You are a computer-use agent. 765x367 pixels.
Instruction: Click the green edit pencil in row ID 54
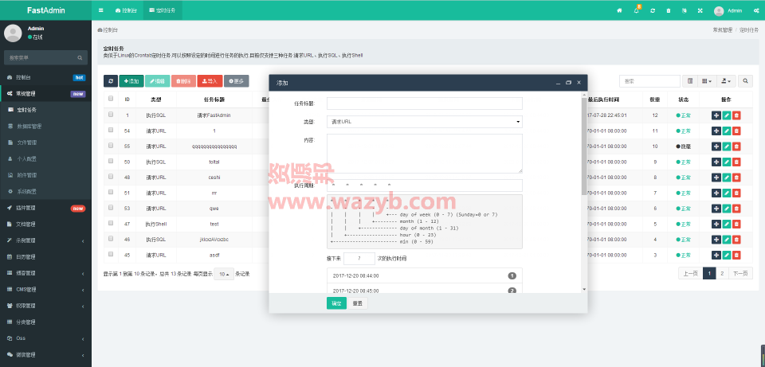point(727,131)
